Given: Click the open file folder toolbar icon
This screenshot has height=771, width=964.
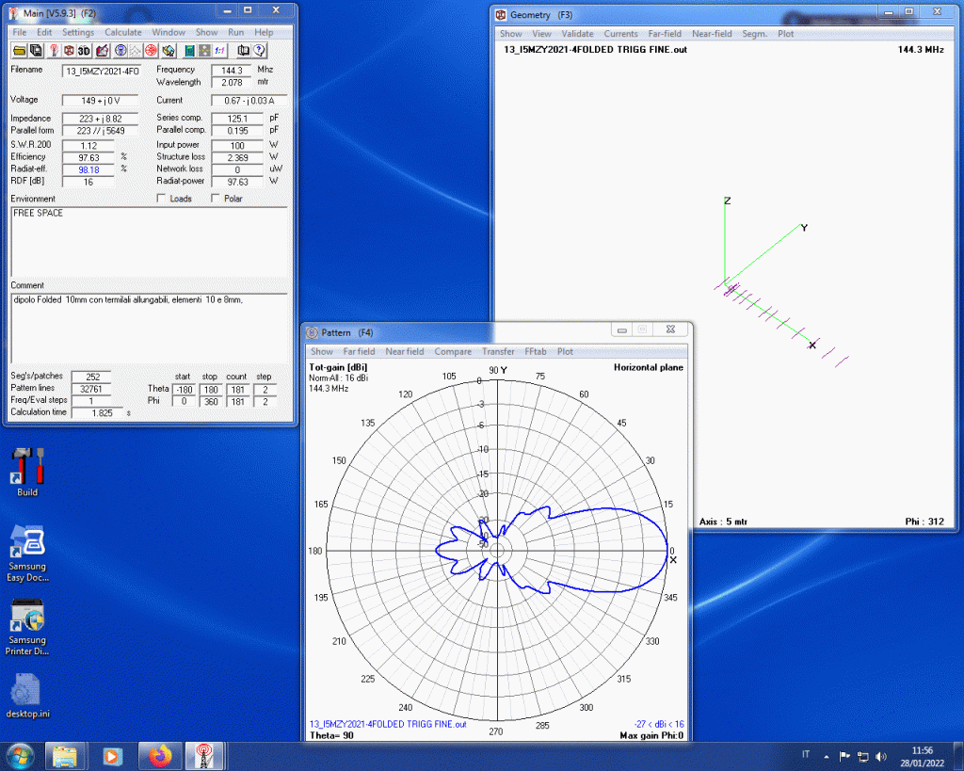Looking at the screenshot, I should click(20, 50).
